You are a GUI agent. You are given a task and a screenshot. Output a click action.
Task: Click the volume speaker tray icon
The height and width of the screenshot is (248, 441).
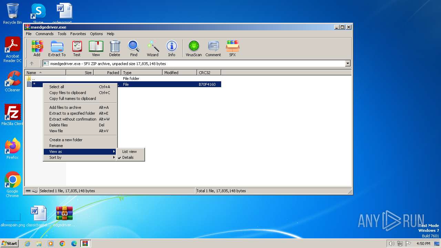(391, 244)
